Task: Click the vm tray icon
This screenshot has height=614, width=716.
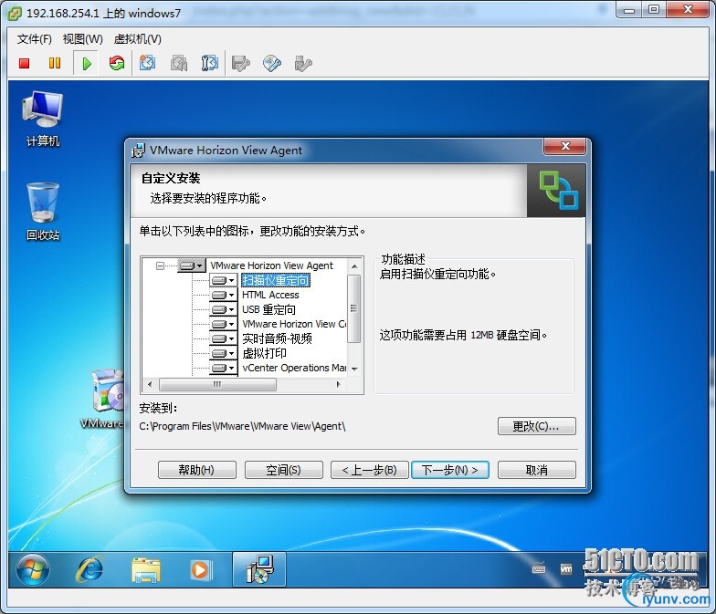Action: [566, 569]
